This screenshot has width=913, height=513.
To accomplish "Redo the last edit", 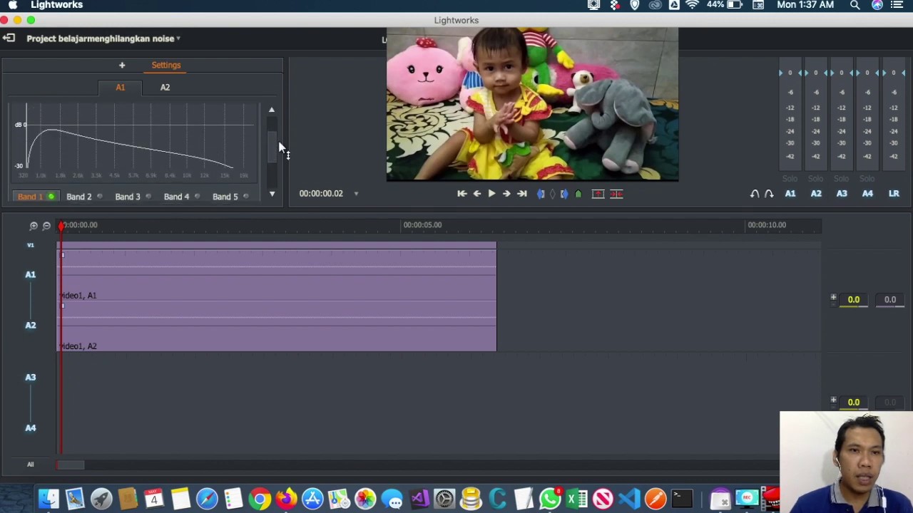I will click(x=769, y=194).
